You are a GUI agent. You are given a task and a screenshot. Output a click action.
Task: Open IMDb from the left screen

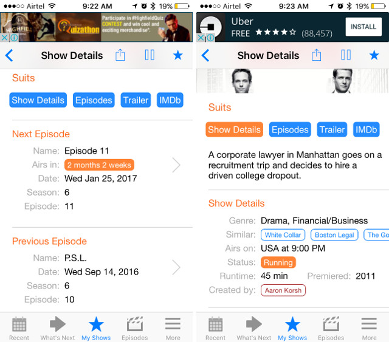point(170,100)
